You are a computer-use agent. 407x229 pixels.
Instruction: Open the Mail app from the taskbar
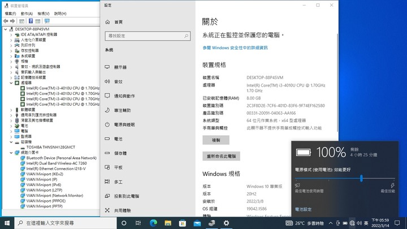click(x=197, y=223)
